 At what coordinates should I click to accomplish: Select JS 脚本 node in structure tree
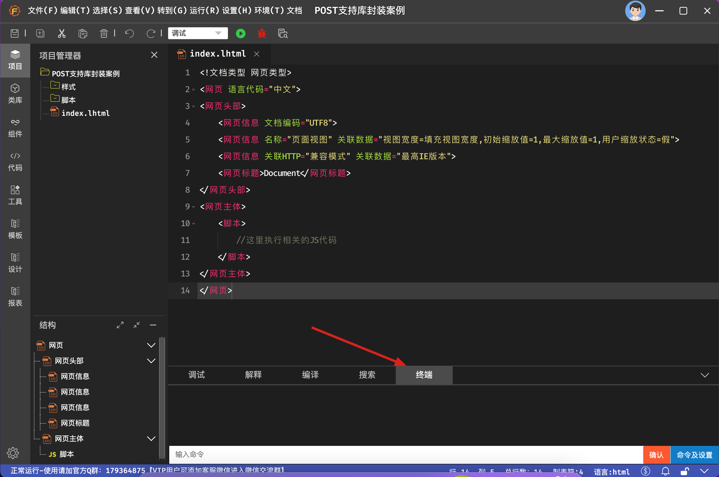click(x=61, y=454)
